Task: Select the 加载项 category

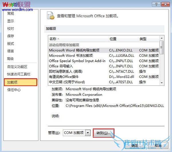Action: pyautogui.click(x=21, y=82)
